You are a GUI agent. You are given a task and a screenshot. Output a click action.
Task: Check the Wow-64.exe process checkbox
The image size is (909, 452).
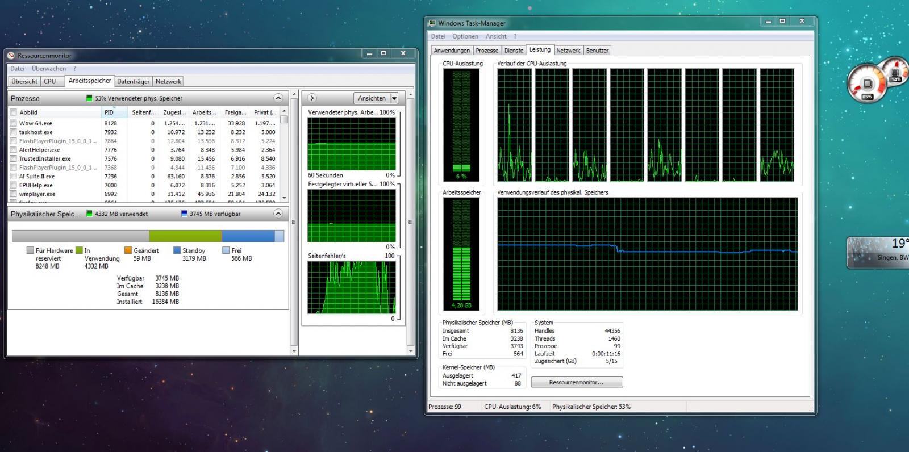[14, 123]
